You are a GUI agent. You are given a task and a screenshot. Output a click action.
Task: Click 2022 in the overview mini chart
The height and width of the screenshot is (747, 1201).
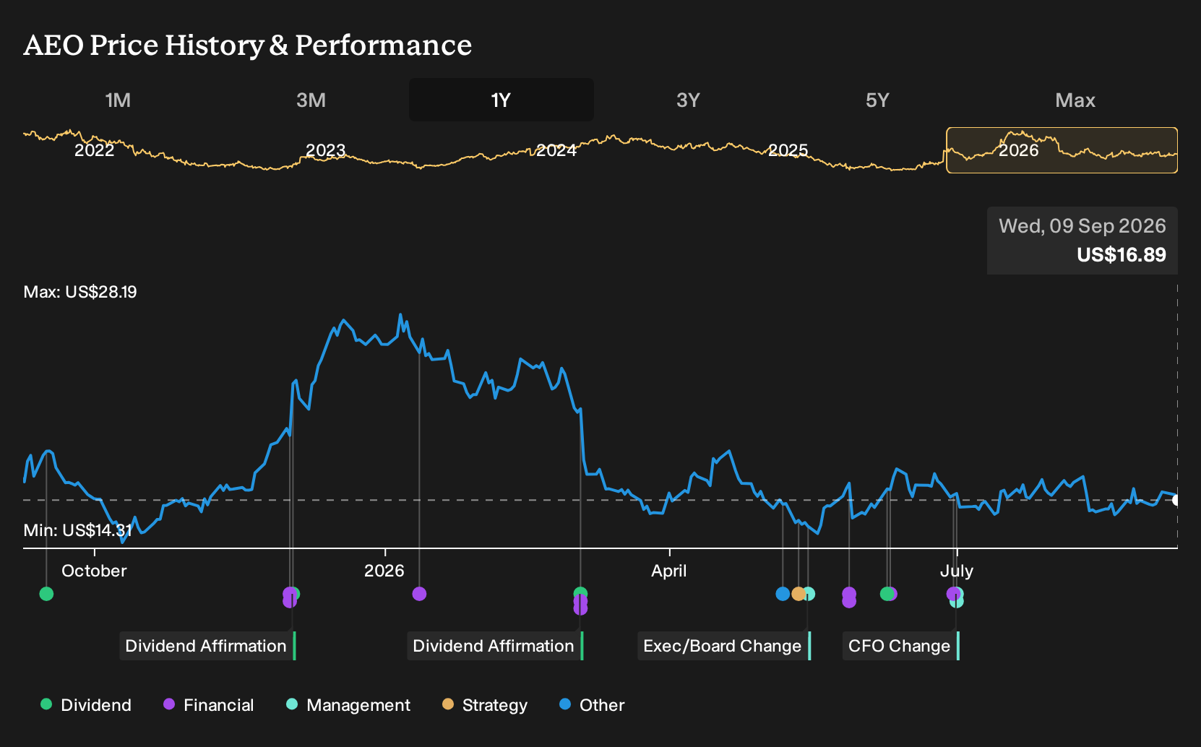(x=95, y=150)
